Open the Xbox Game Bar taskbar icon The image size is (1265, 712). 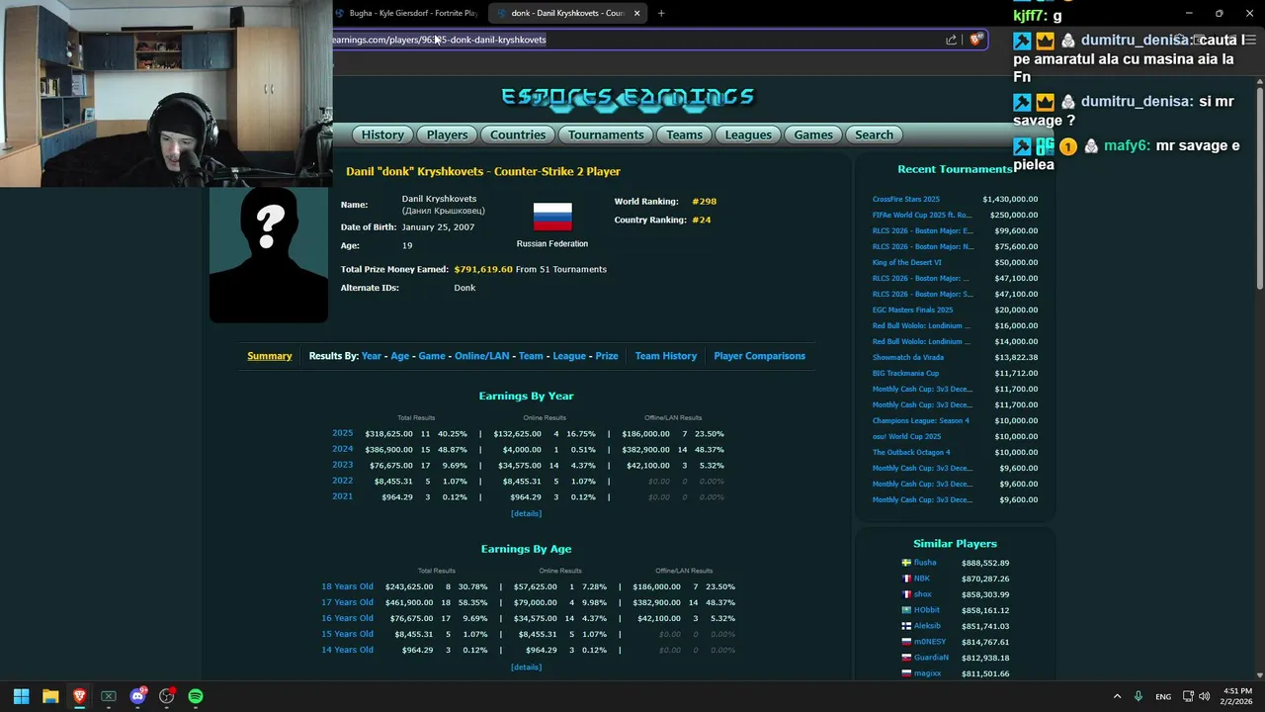109,696
